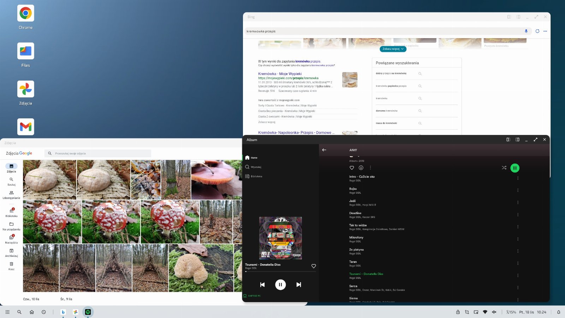Open recent apps clock icon in taskbar
Screen dimensions: 565x318
pos(44,312)
